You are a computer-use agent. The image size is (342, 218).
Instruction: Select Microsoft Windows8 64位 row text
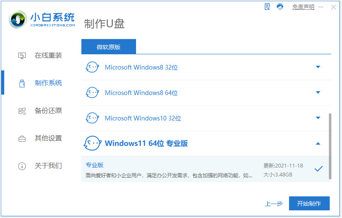(x=141, y=93)
